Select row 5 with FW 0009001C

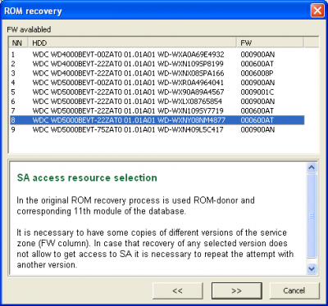157,92
